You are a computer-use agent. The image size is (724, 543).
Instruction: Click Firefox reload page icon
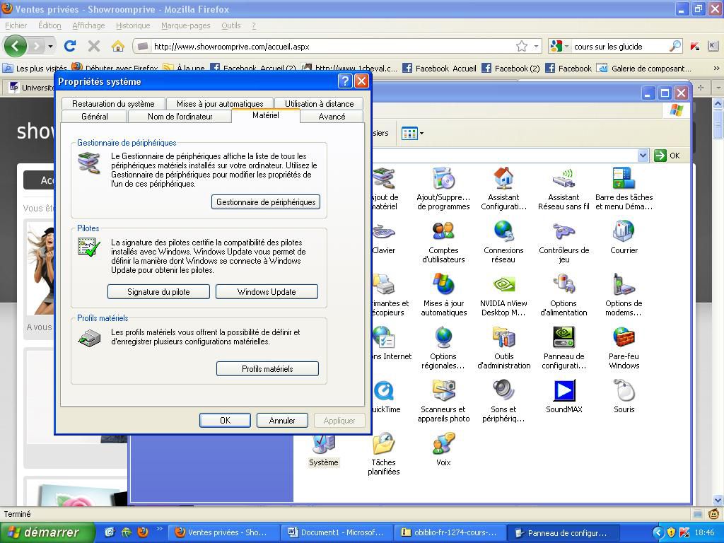[x=70, y=46]
